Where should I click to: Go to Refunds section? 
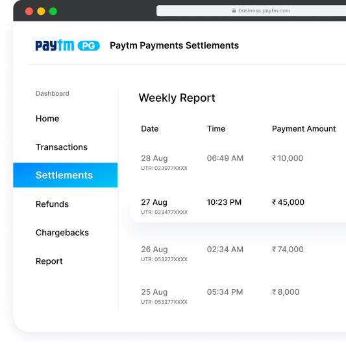[52, 204]
